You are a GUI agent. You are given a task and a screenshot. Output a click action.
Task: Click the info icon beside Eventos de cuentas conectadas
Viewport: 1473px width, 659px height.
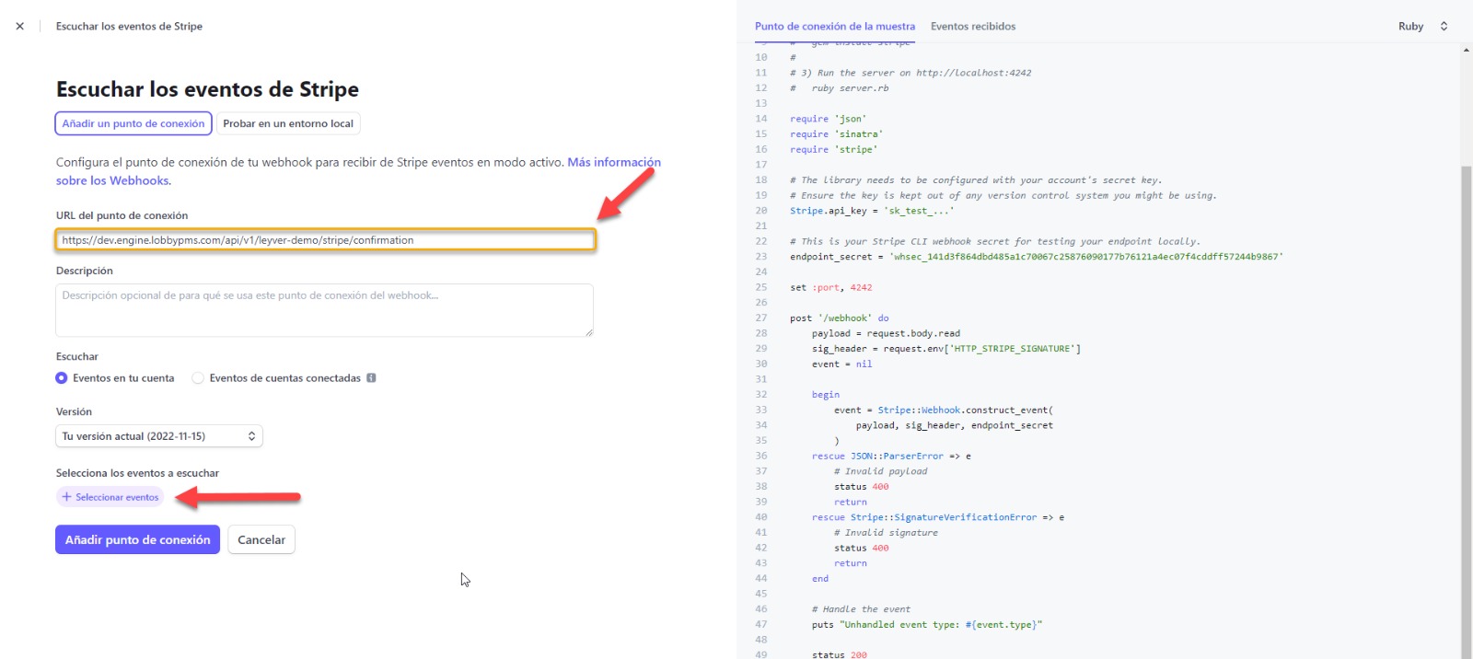tap(371, 378)
